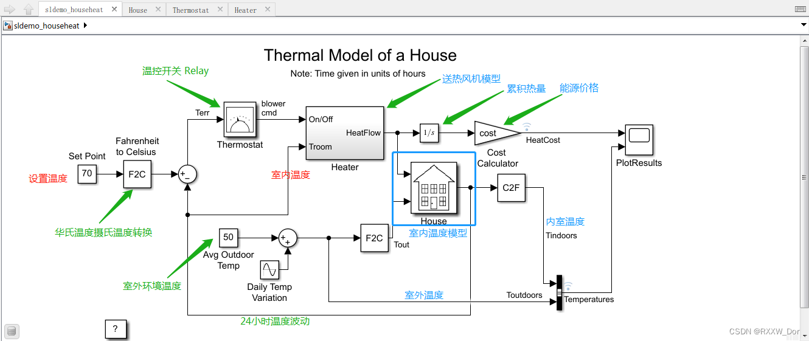The height and width of the screenshot is (341, 809).
Task: Expand the breadcrumb arrow after sldemo_househeat
Action: pyautogui.click(x=85, y=26)
